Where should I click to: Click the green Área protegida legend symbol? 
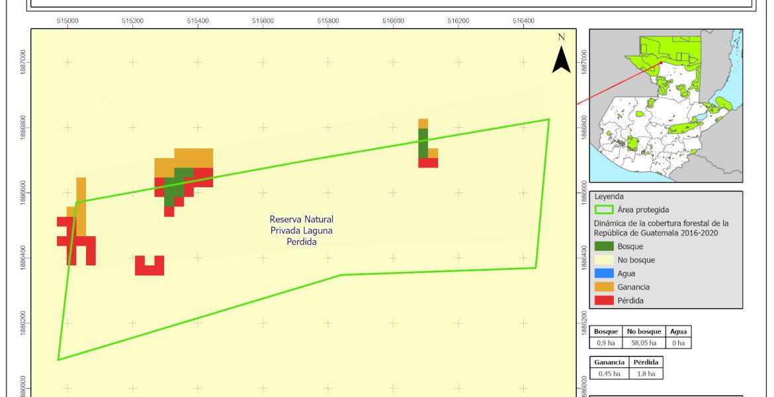603,210
